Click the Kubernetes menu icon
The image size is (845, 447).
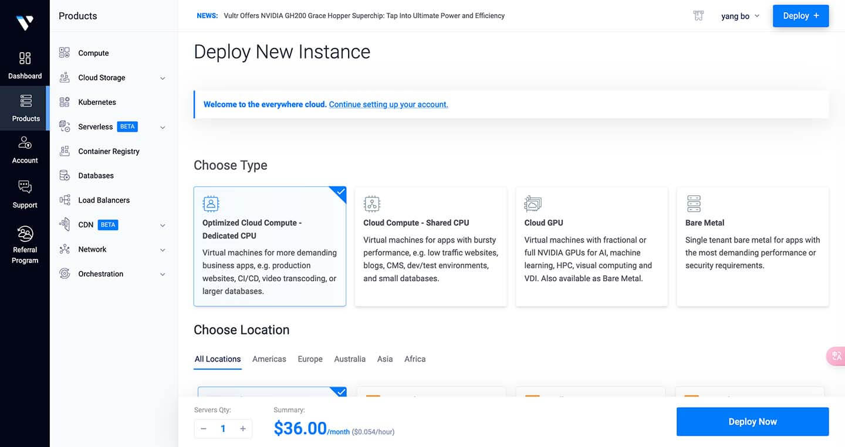pos(65,102)
